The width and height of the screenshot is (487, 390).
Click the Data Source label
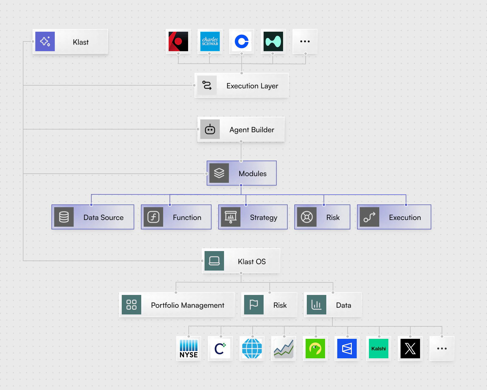(103, 218)
